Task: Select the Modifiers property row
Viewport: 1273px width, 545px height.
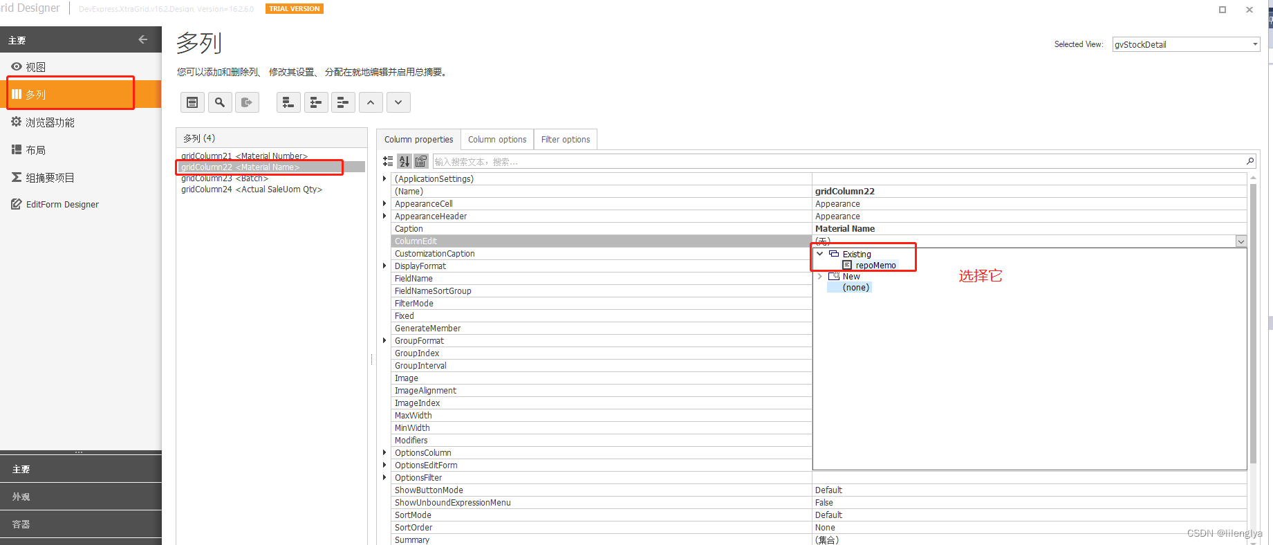Action: click(602, 441)
